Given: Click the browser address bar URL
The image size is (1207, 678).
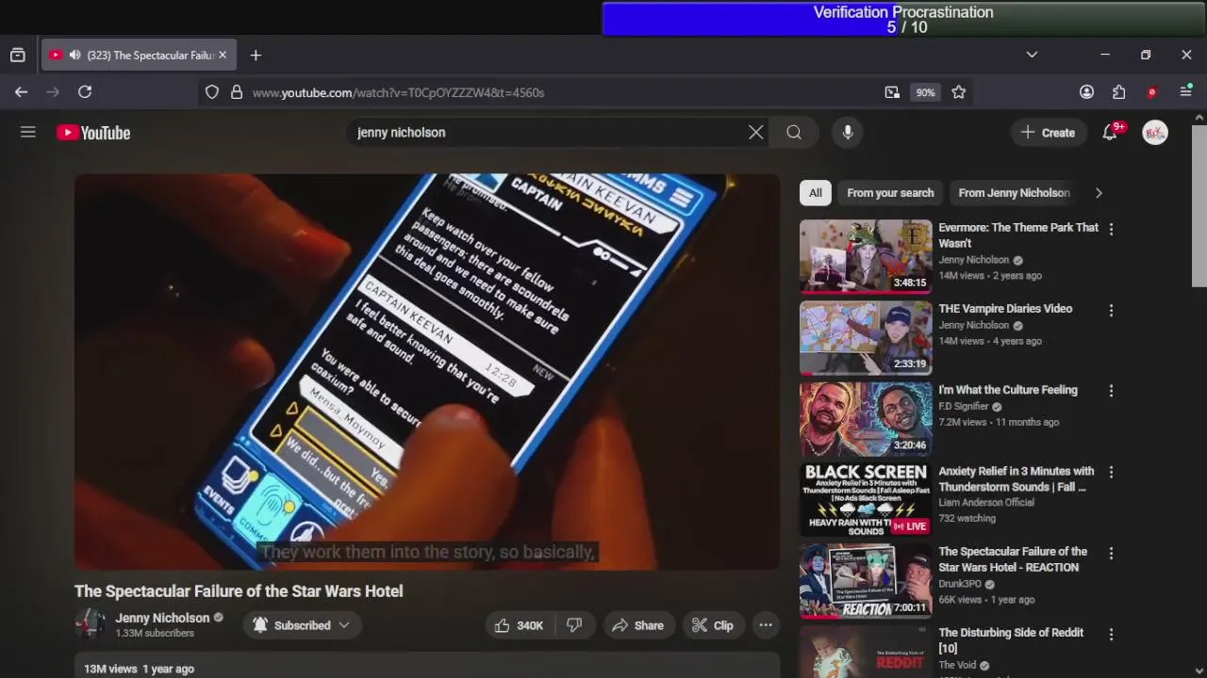Looking at the screenshot, I should 398,92.
